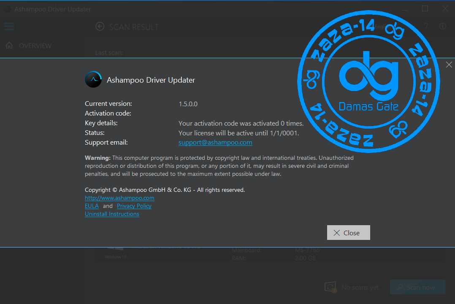
Task: Close the Ashampoo Driver Updater window
Action: pos(445,9)
